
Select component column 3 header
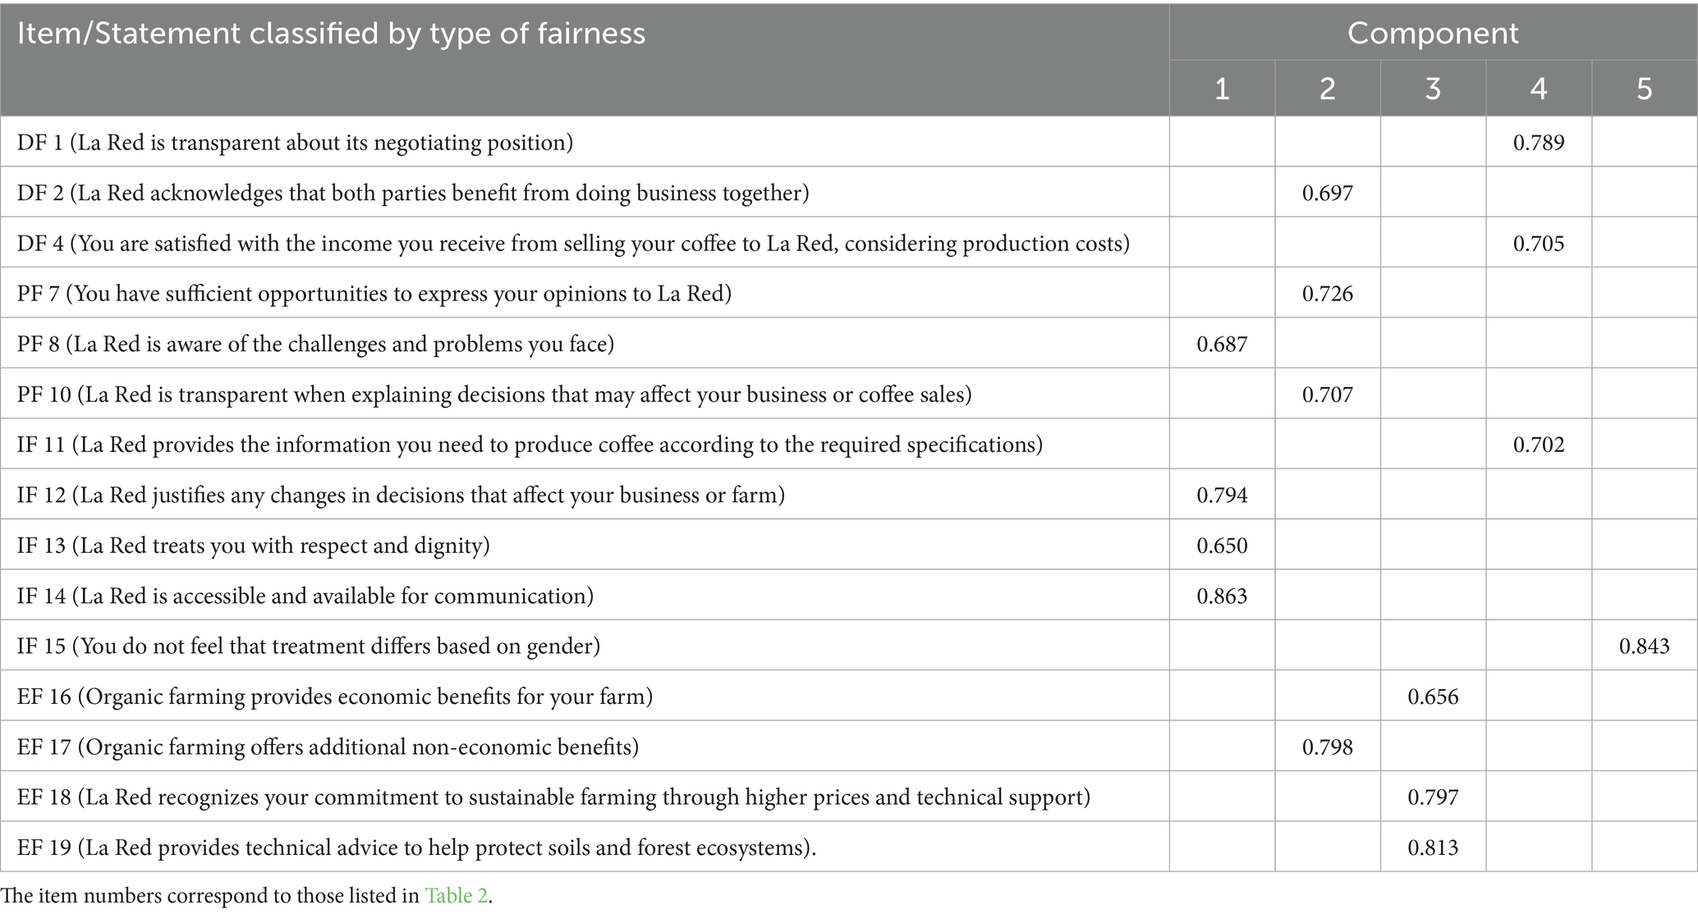point(1433,89)
